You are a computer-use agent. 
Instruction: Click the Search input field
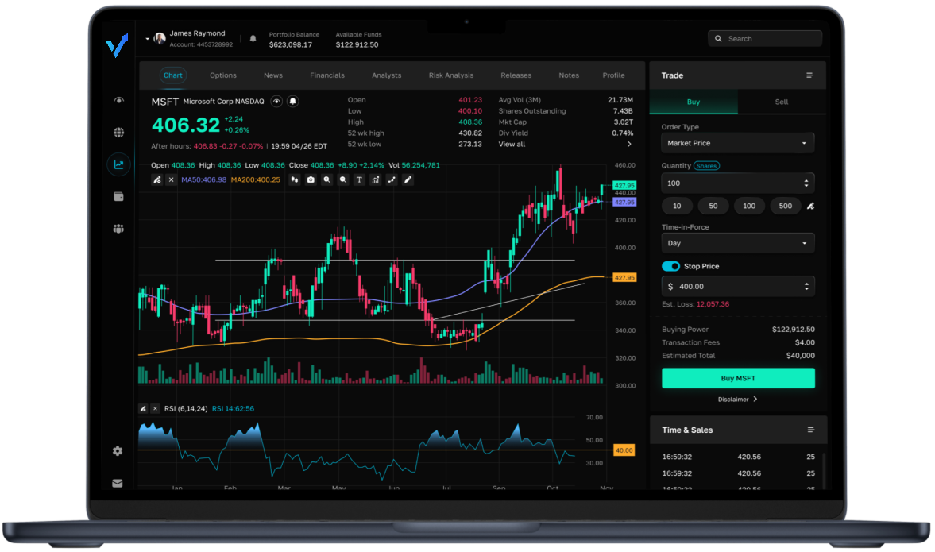coord(765,38)
